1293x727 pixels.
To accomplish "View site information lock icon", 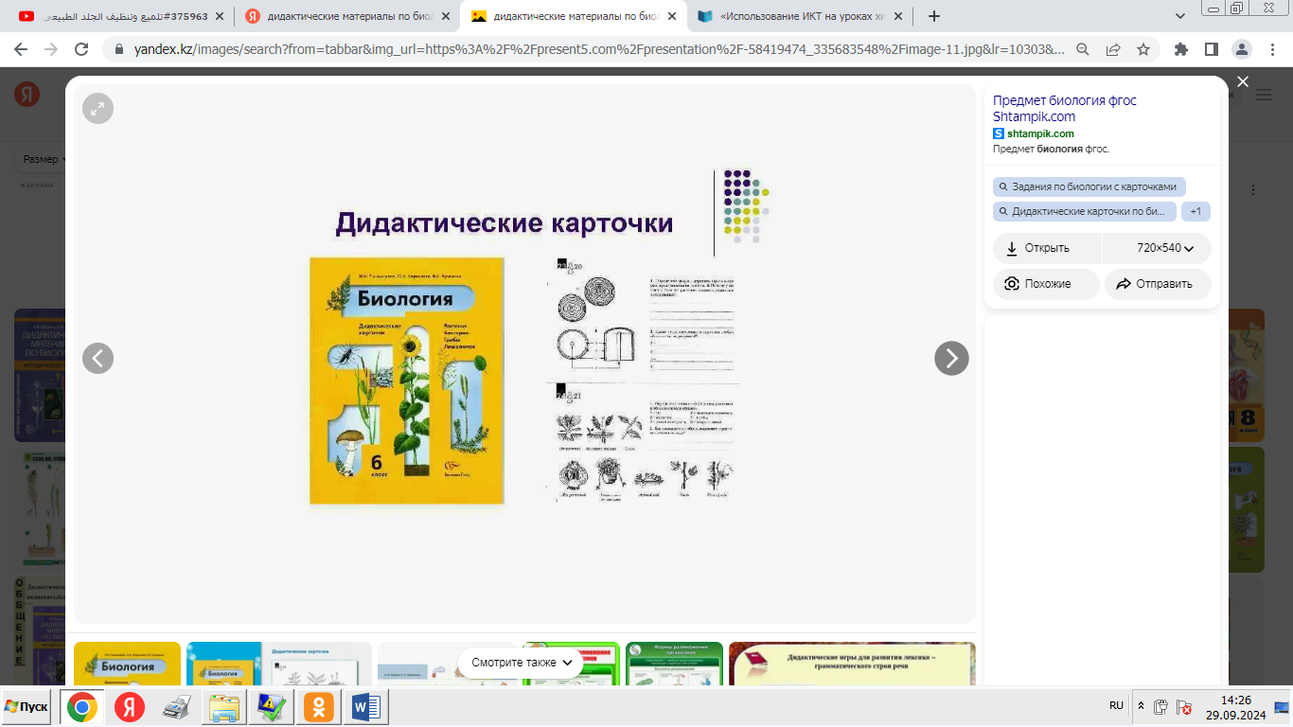I will (x=119, y=49).
